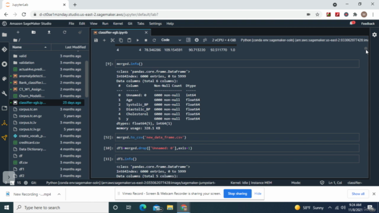This screenshot has width=379, height=213.
Task: Click the kernel clock icon in toolbar
Action: [x=197, y=40]
